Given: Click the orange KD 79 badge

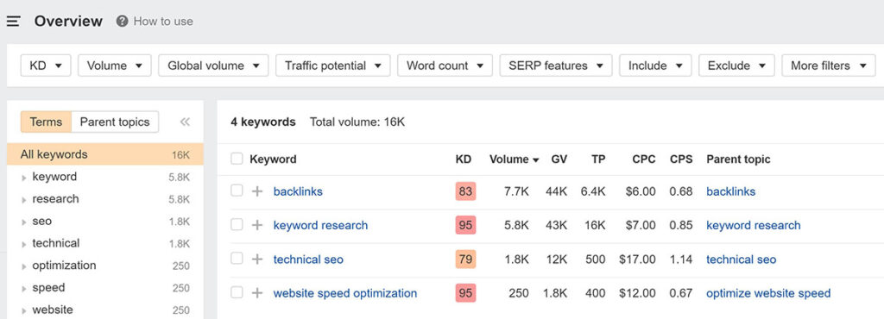Looking at the screenshot, I should (465, 259).
